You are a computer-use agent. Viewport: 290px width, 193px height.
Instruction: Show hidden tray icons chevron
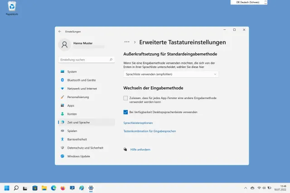(246, 188)
